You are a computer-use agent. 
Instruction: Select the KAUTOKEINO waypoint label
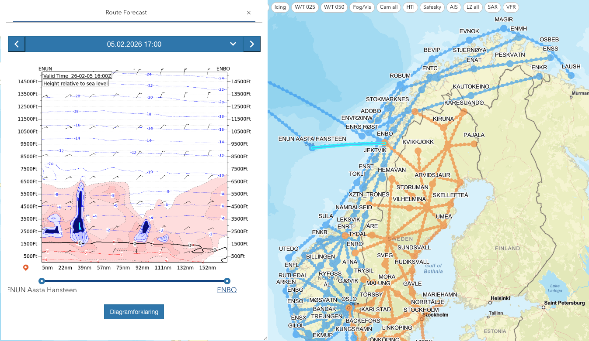(471, 87)
